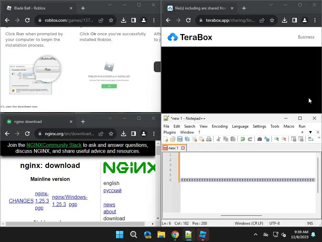Image resolution: width=322 pixels, height=242 pixels.
Task: Open the Notepad++ document list dropdown triangle
Action: (310, 132)
